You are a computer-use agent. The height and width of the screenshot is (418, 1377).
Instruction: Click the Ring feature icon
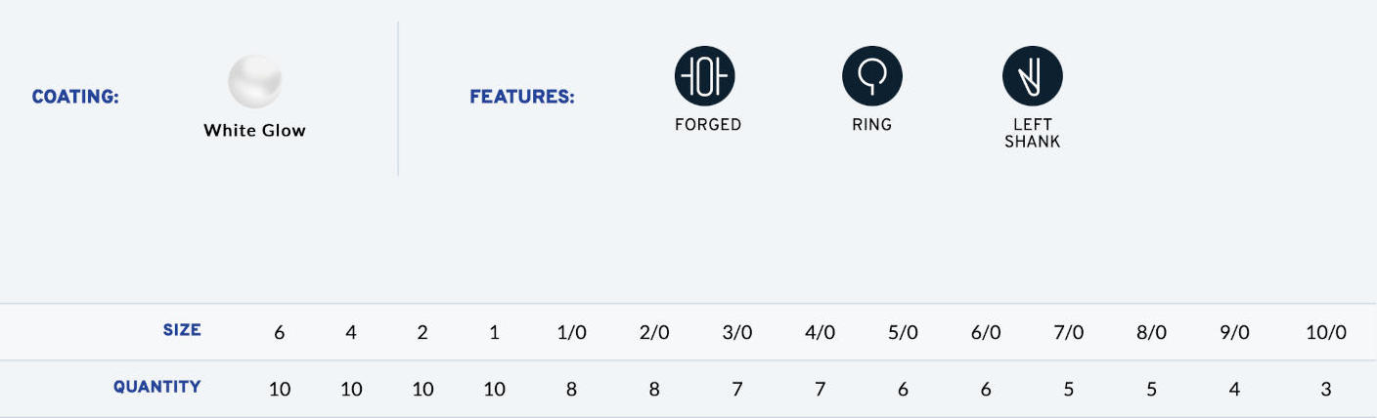871,76
